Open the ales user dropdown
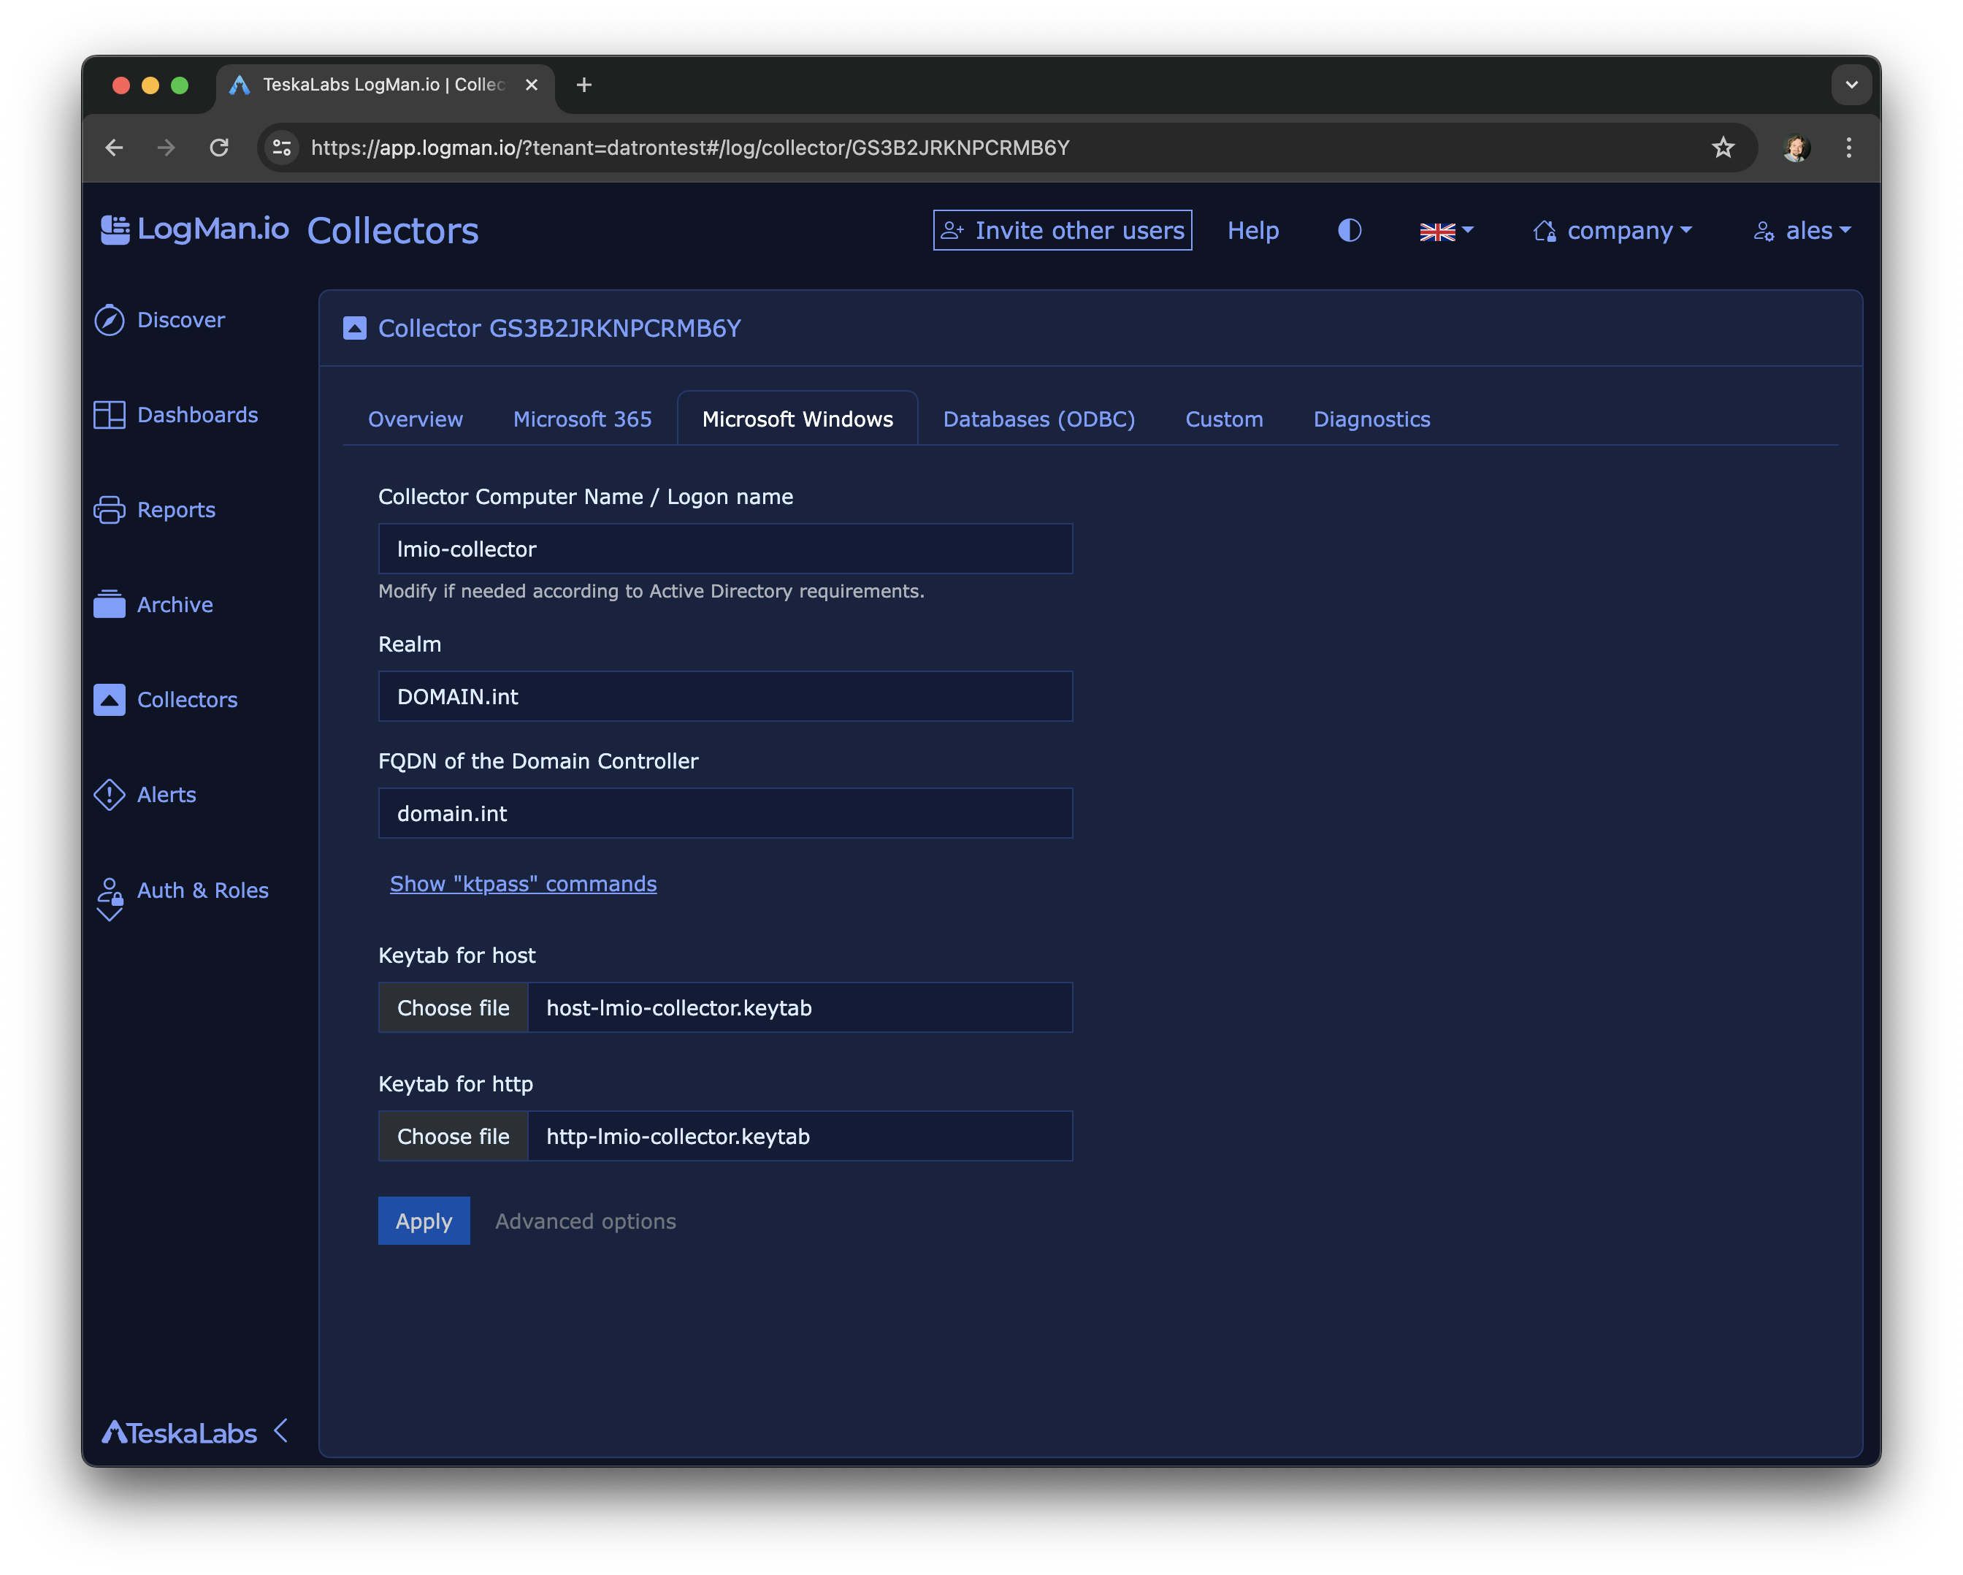Image resolution: width=1963 pixels, height=1575 pixels. [x=1802, y=230]
